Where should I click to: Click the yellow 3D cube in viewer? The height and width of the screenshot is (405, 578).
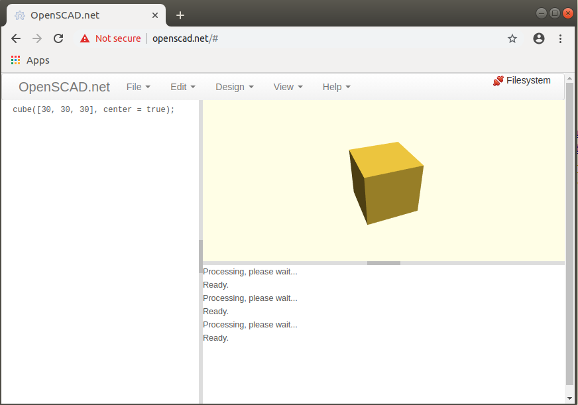click(386, 183)
